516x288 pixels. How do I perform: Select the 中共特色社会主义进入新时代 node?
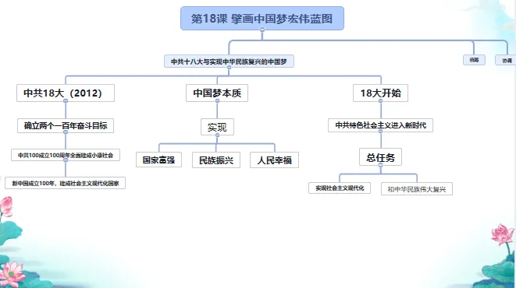(x=380, y=125)
